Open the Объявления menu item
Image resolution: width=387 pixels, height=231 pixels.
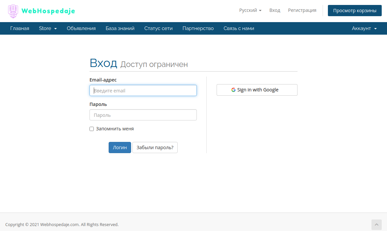81,28
